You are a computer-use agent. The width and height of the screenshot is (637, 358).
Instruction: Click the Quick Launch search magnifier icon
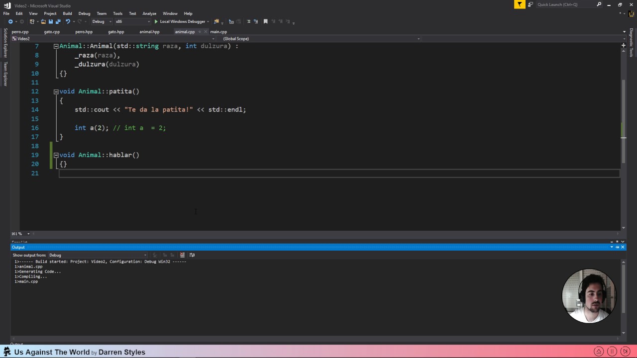tap(599, 4)
